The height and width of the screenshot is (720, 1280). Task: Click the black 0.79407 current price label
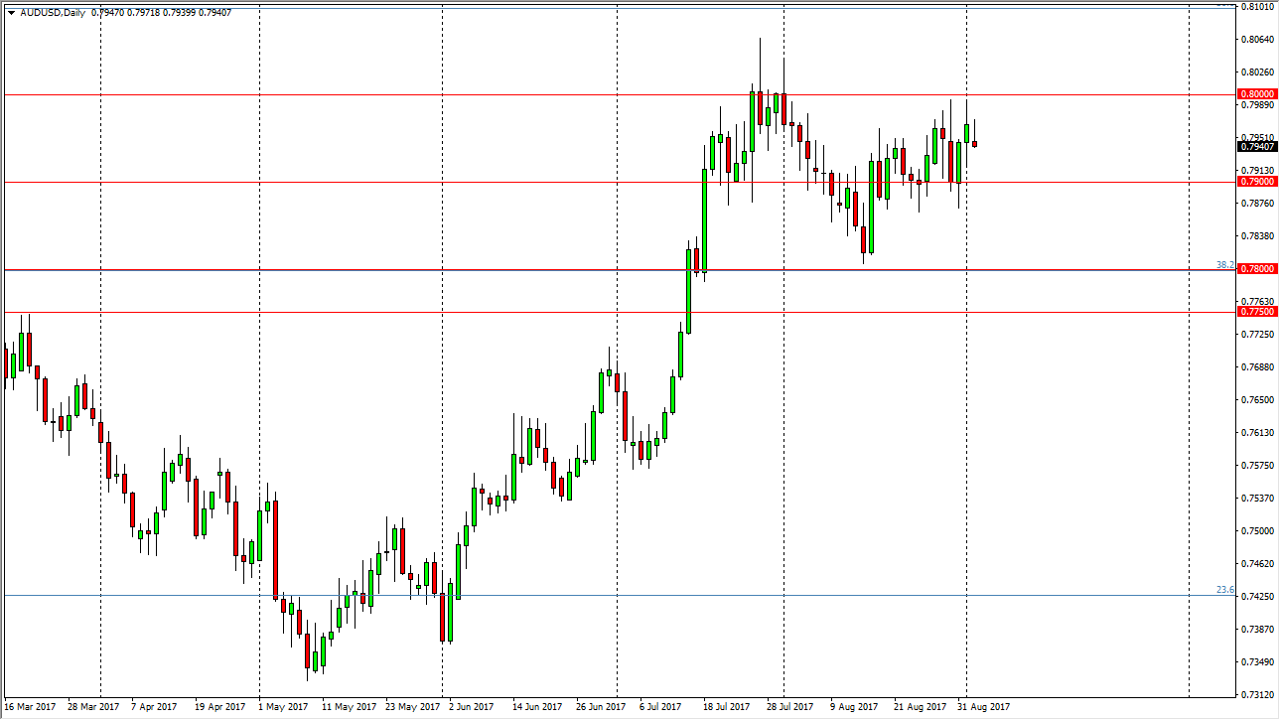(1256, 147)
